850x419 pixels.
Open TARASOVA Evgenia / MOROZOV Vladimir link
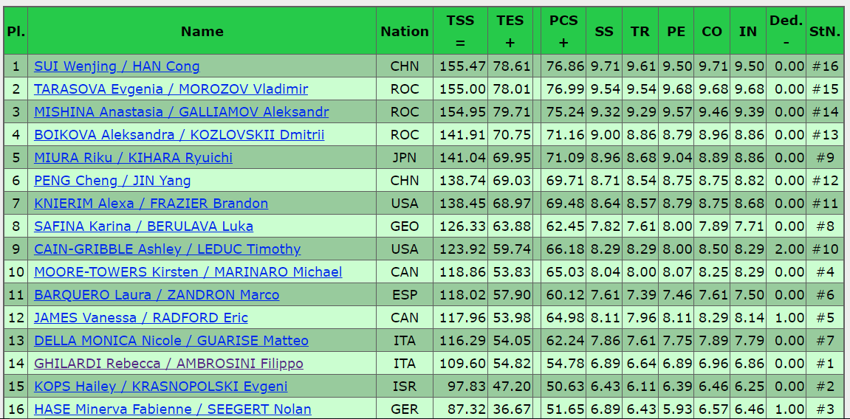pos(171,89)
